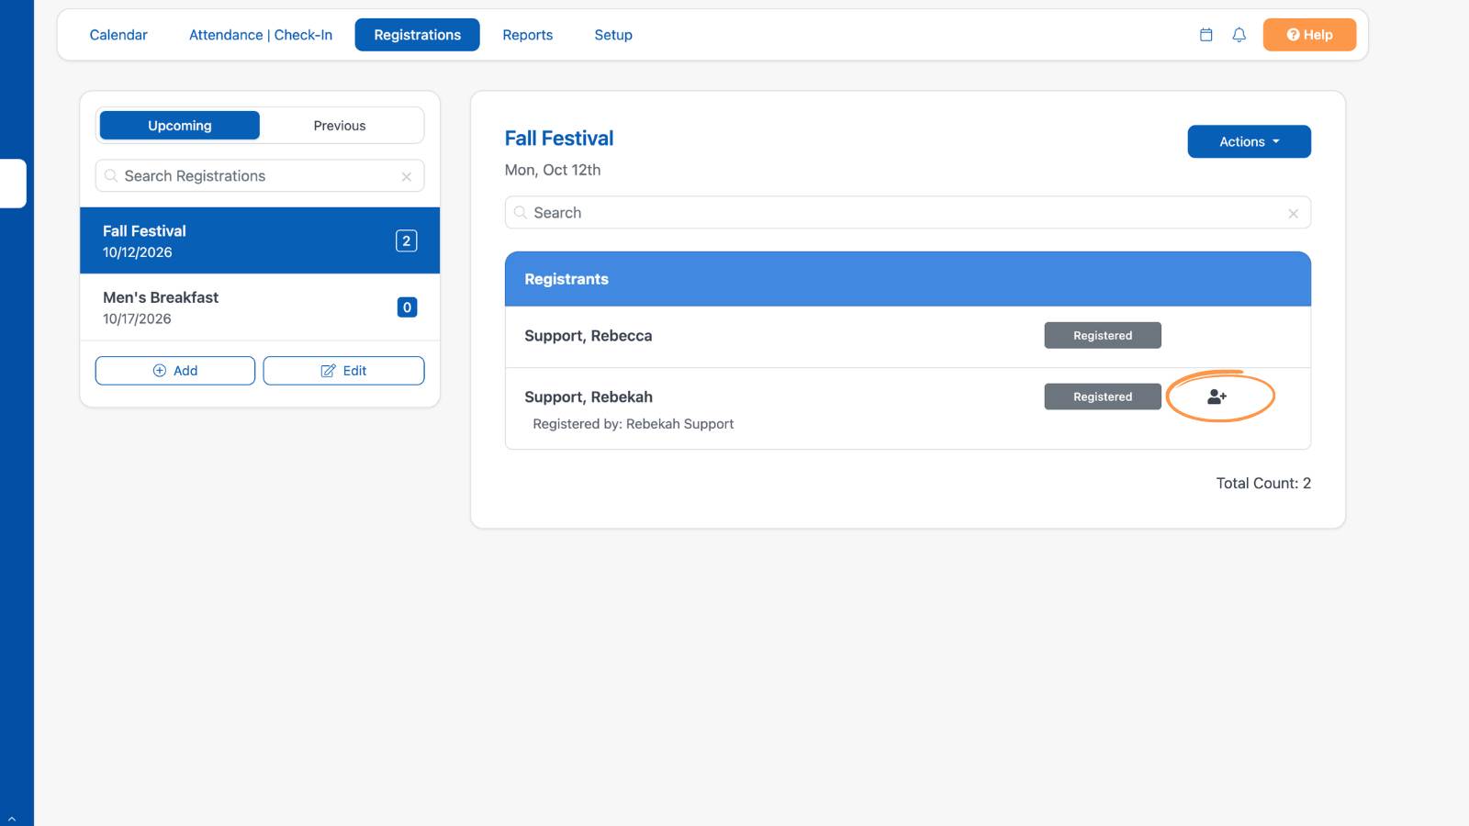Open the Attendance | Check-In tab
This screenshot has height=826, width=1469.
(x=261, y=35)
